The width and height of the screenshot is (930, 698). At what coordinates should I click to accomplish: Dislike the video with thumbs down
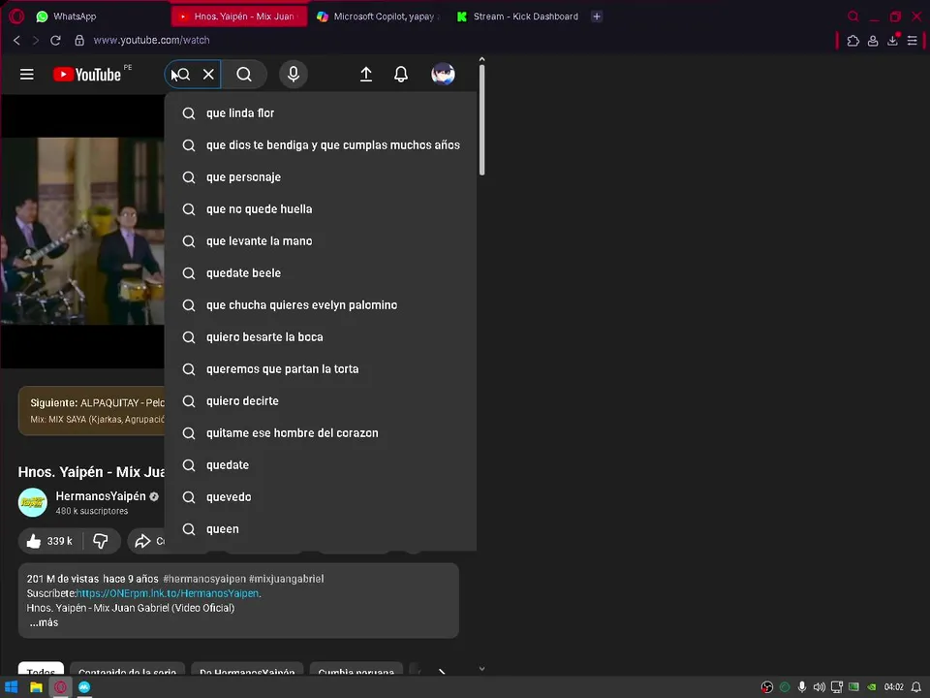click(101, 541)
